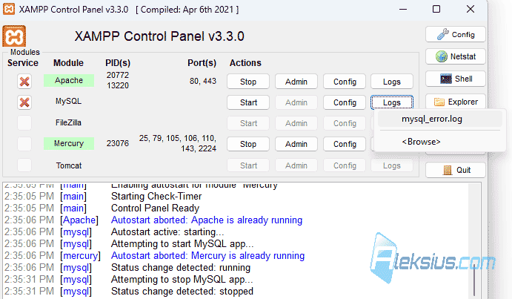Click the Mercury module label
Viewport: 512px width, 299px height.
click(x=69, y=143)
